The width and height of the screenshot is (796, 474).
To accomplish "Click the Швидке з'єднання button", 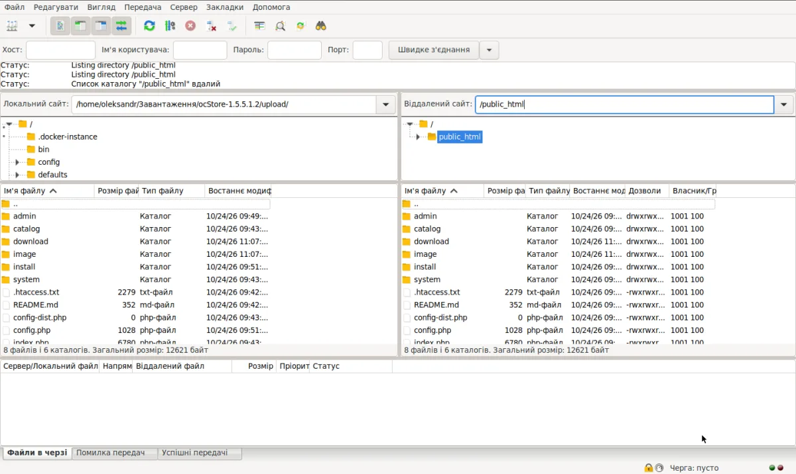I will point(434,50).
